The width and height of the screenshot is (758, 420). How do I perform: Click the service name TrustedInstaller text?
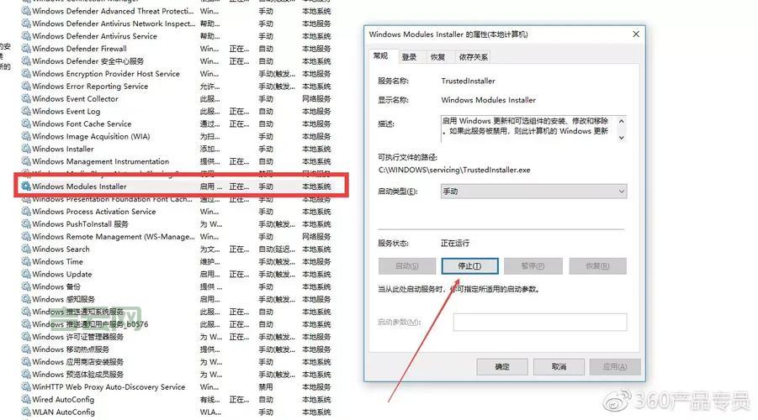[x=468, y=81]
